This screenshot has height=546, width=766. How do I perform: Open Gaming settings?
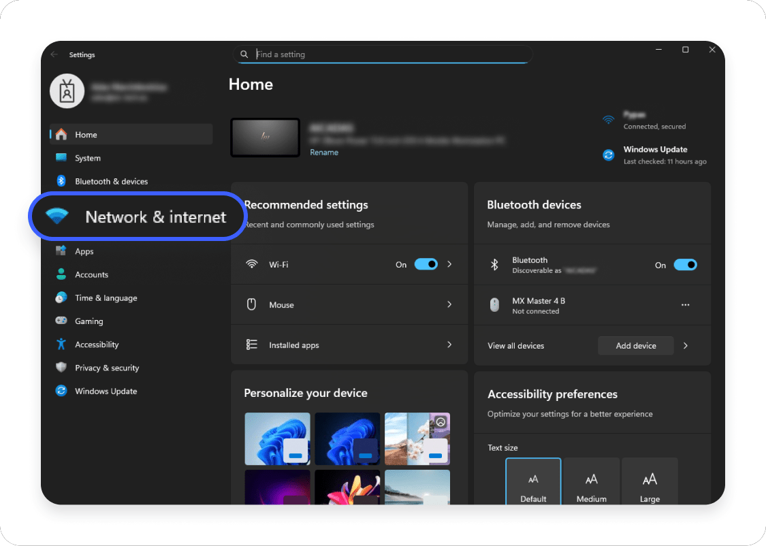(131, 321)
